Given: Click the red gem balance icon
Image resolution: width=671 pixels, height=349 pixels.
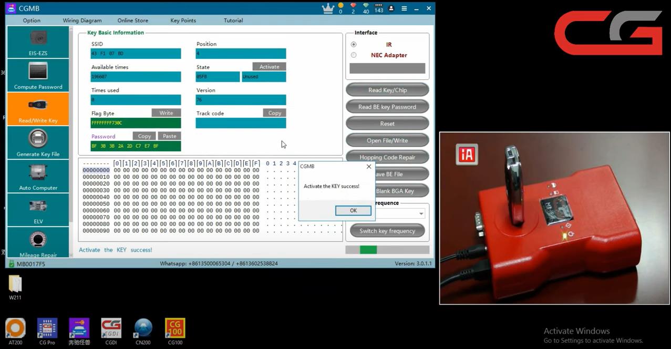Looking at the screenshot, I should (353, 6).
